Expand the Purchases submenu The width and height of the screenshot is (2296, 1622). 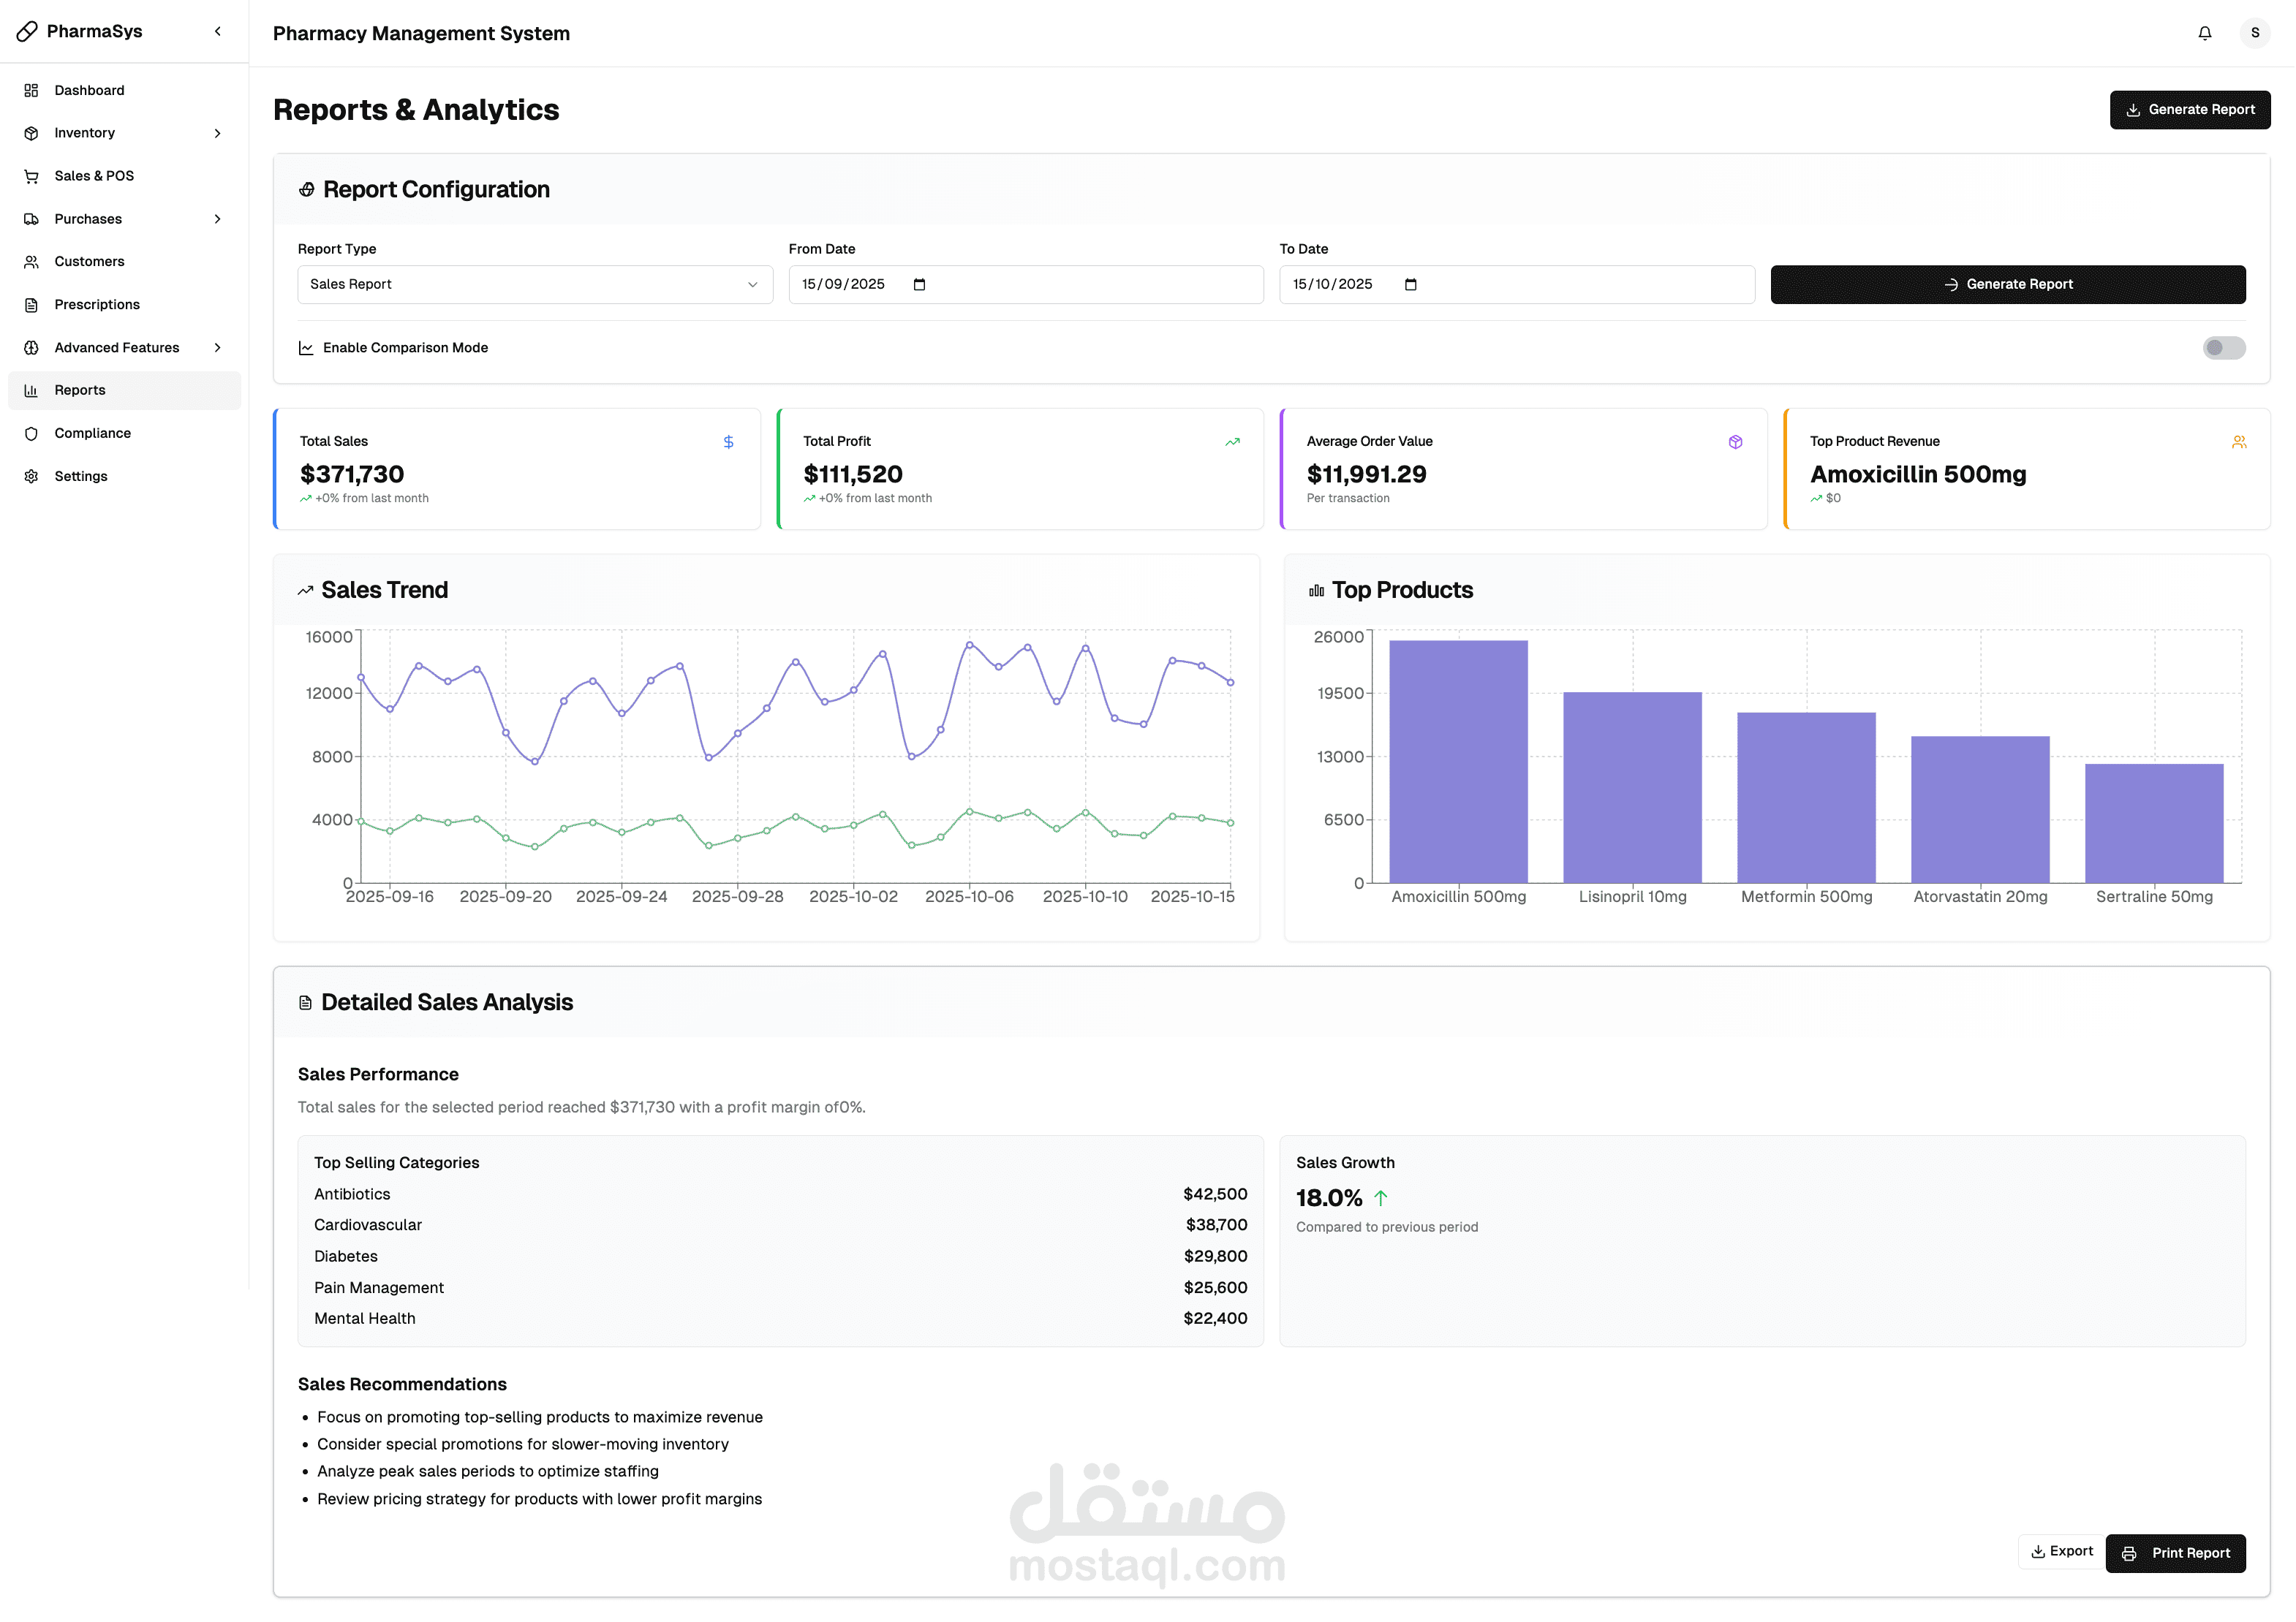click(124, 219)
